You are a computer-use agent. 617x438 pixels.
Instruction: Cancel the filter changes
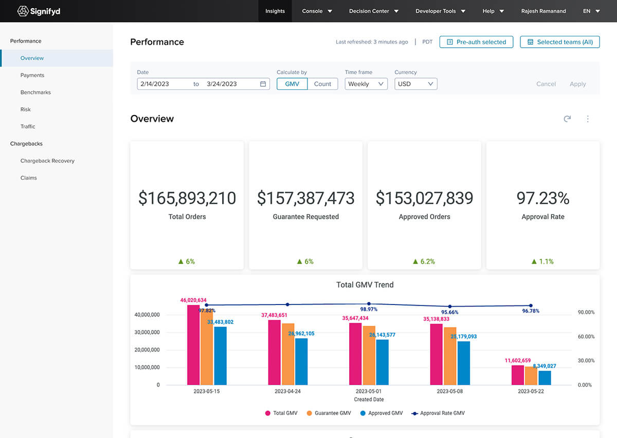pos(546,83)
